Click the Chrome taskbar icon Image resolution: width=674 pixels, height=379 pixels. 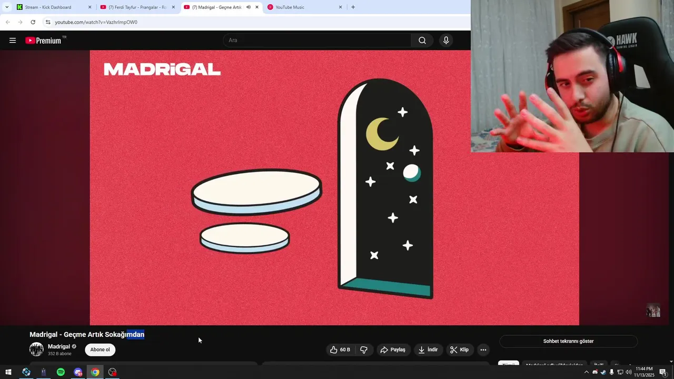click(95, 372)
